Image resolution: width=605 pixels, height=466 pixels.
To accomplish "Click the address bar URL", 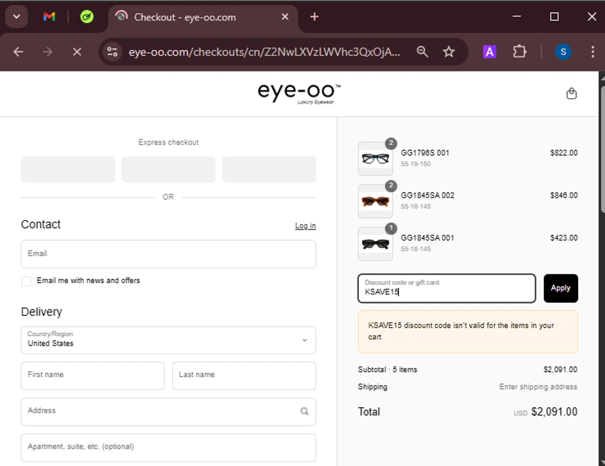I will click(264, 52).
